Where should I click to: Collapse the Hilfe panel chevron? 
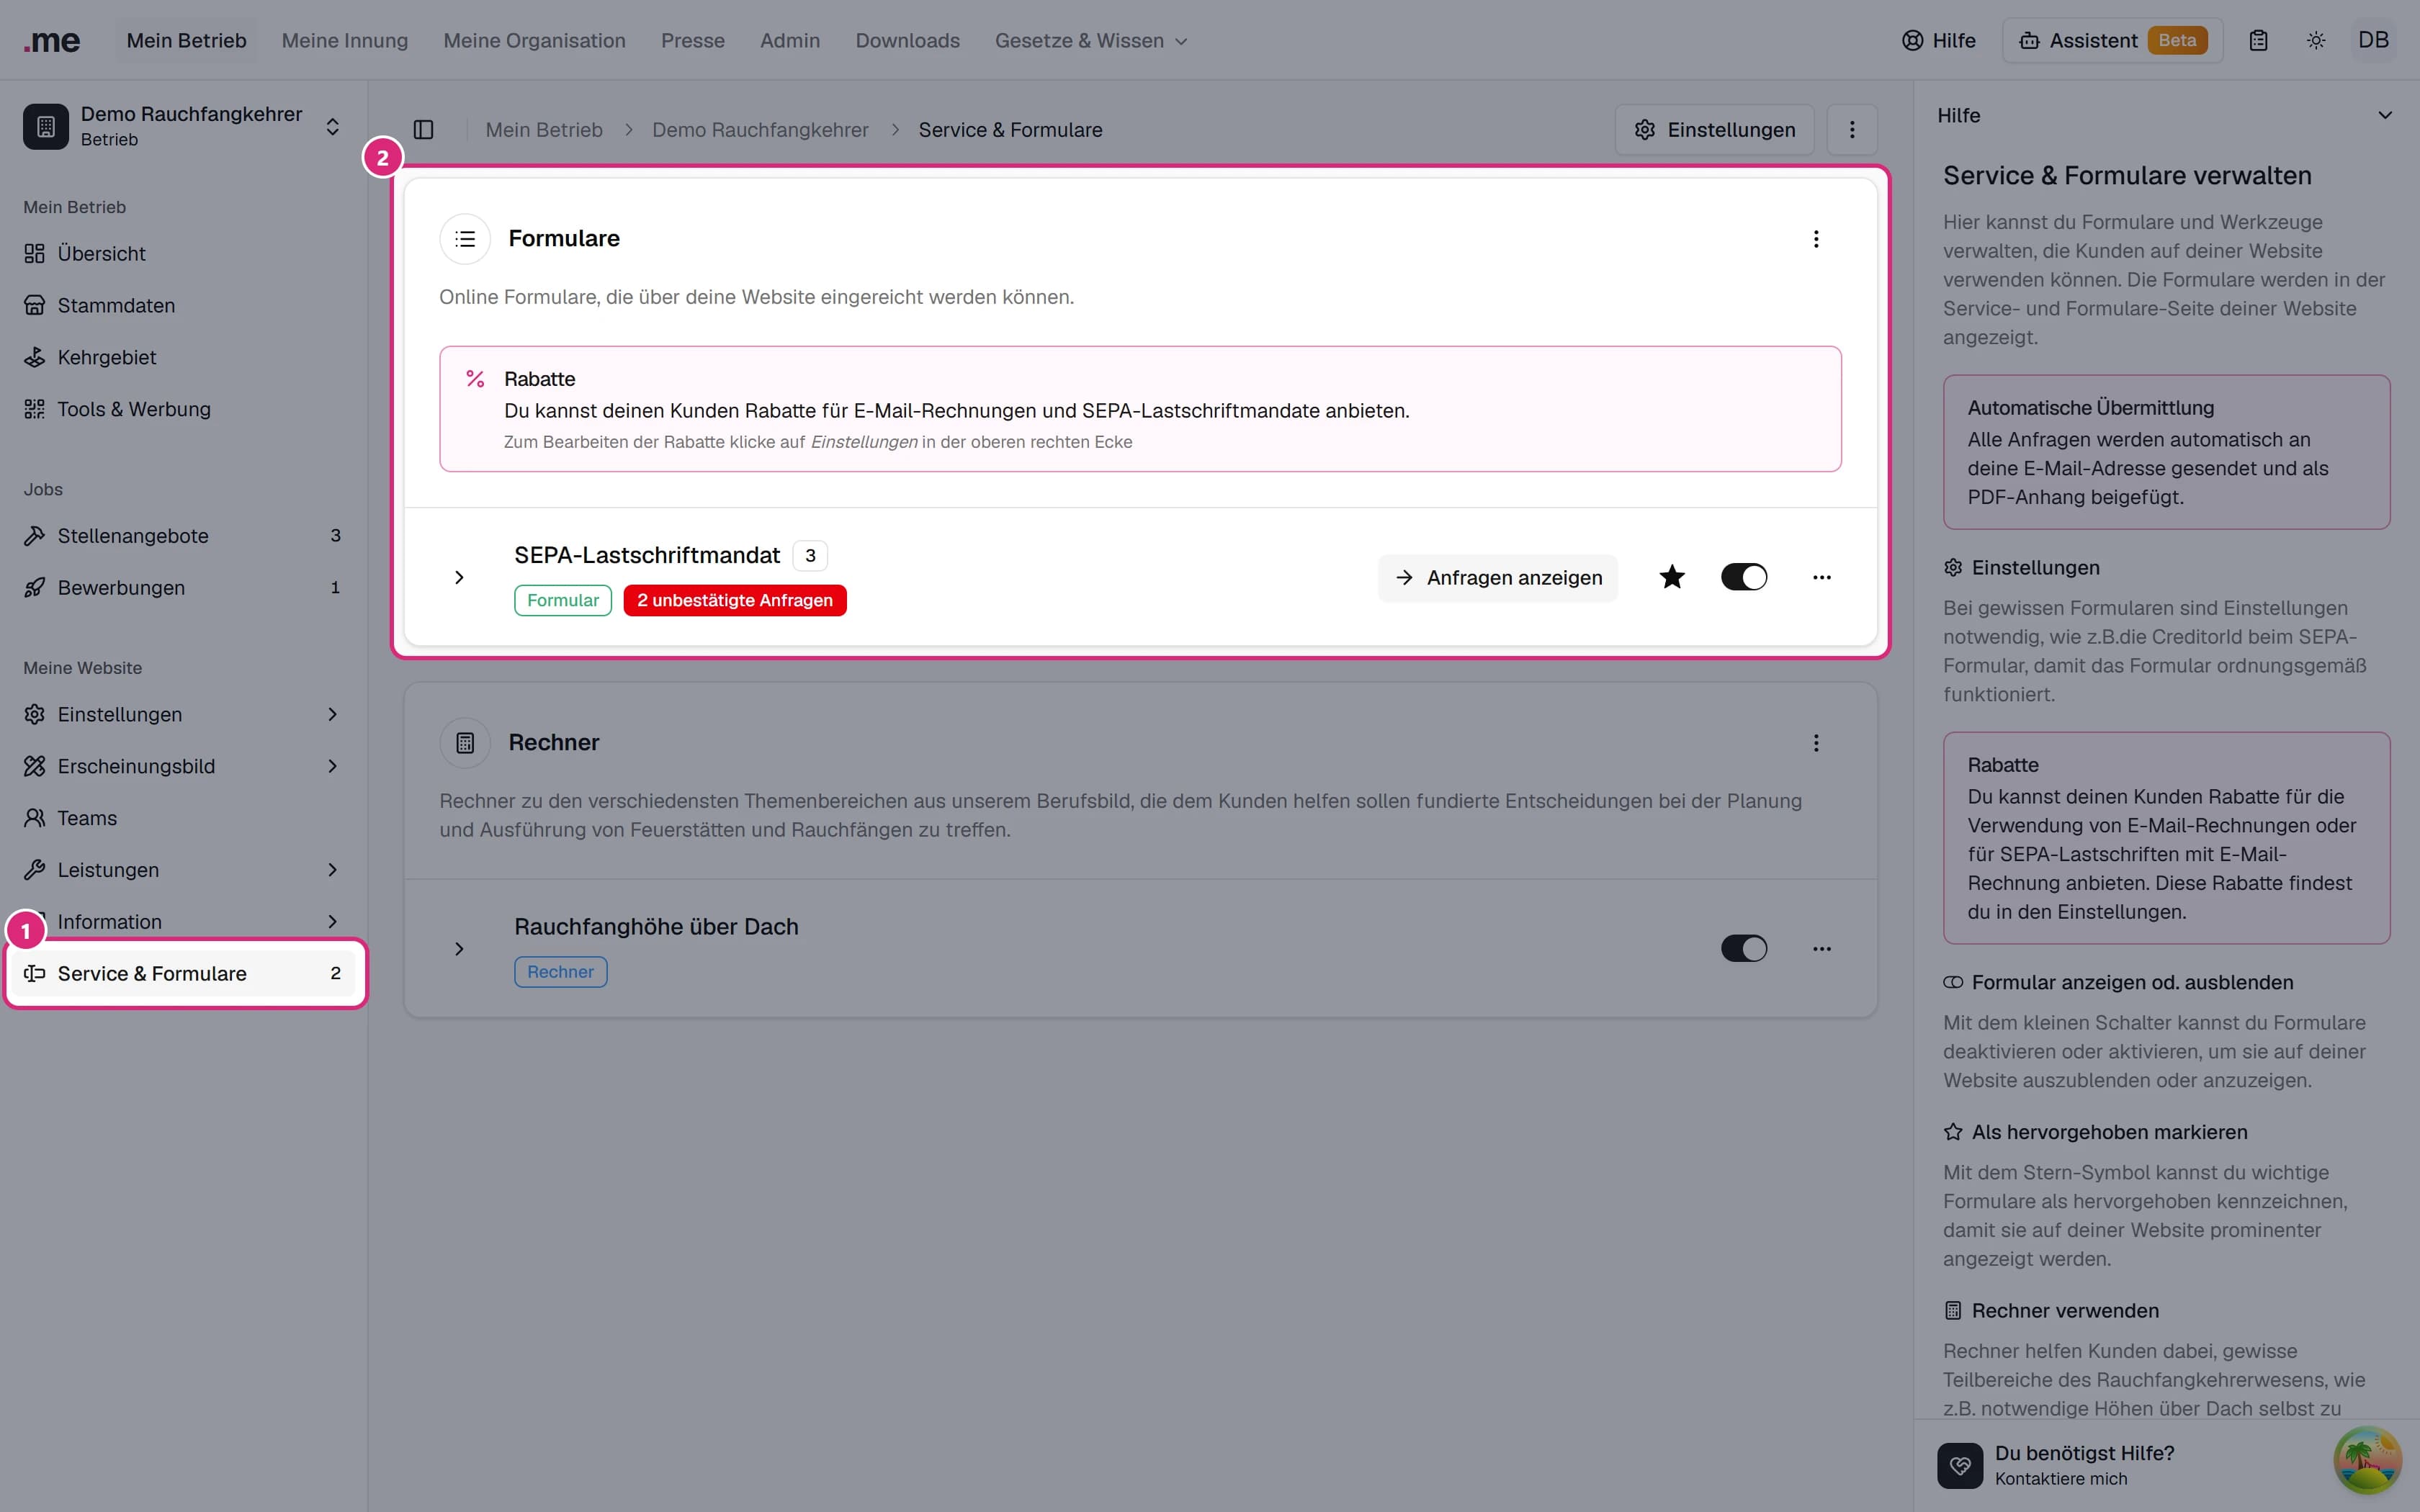click(x=2385, y=115)
